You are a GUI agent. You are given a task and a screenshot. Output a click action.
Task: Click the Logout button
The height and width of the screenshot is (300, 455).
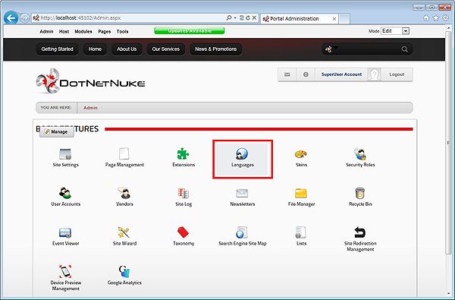click(397, 74)
